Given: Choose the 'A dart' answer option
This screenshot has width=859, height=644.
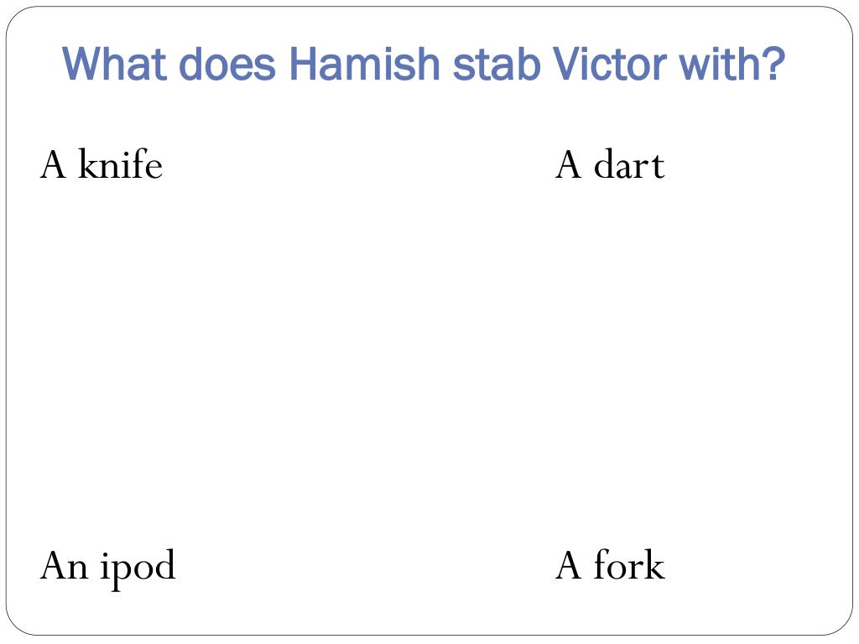Looking at the screenshot, I should [610, 164].
